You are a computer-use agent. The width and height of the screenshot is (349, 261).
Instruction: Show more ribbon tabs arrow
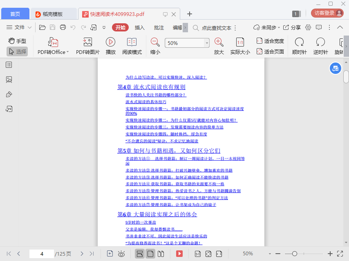[x=185, y=28]
